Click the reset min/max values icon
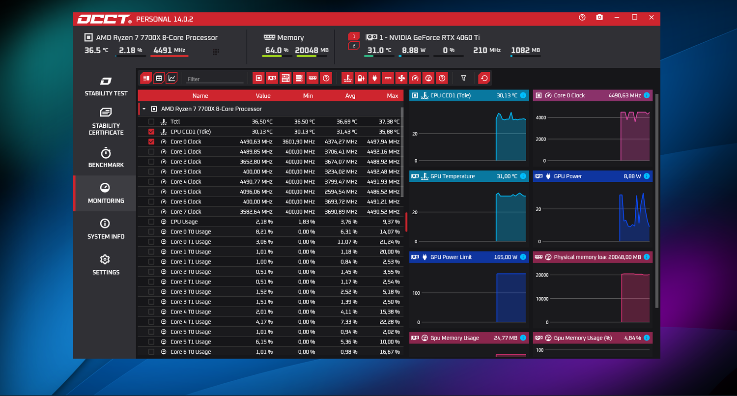 [x=484, y=78]
